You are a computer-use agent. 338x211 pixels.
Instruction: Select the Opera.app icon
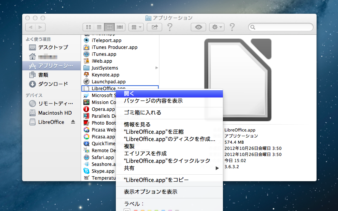[x=86, y=109]
